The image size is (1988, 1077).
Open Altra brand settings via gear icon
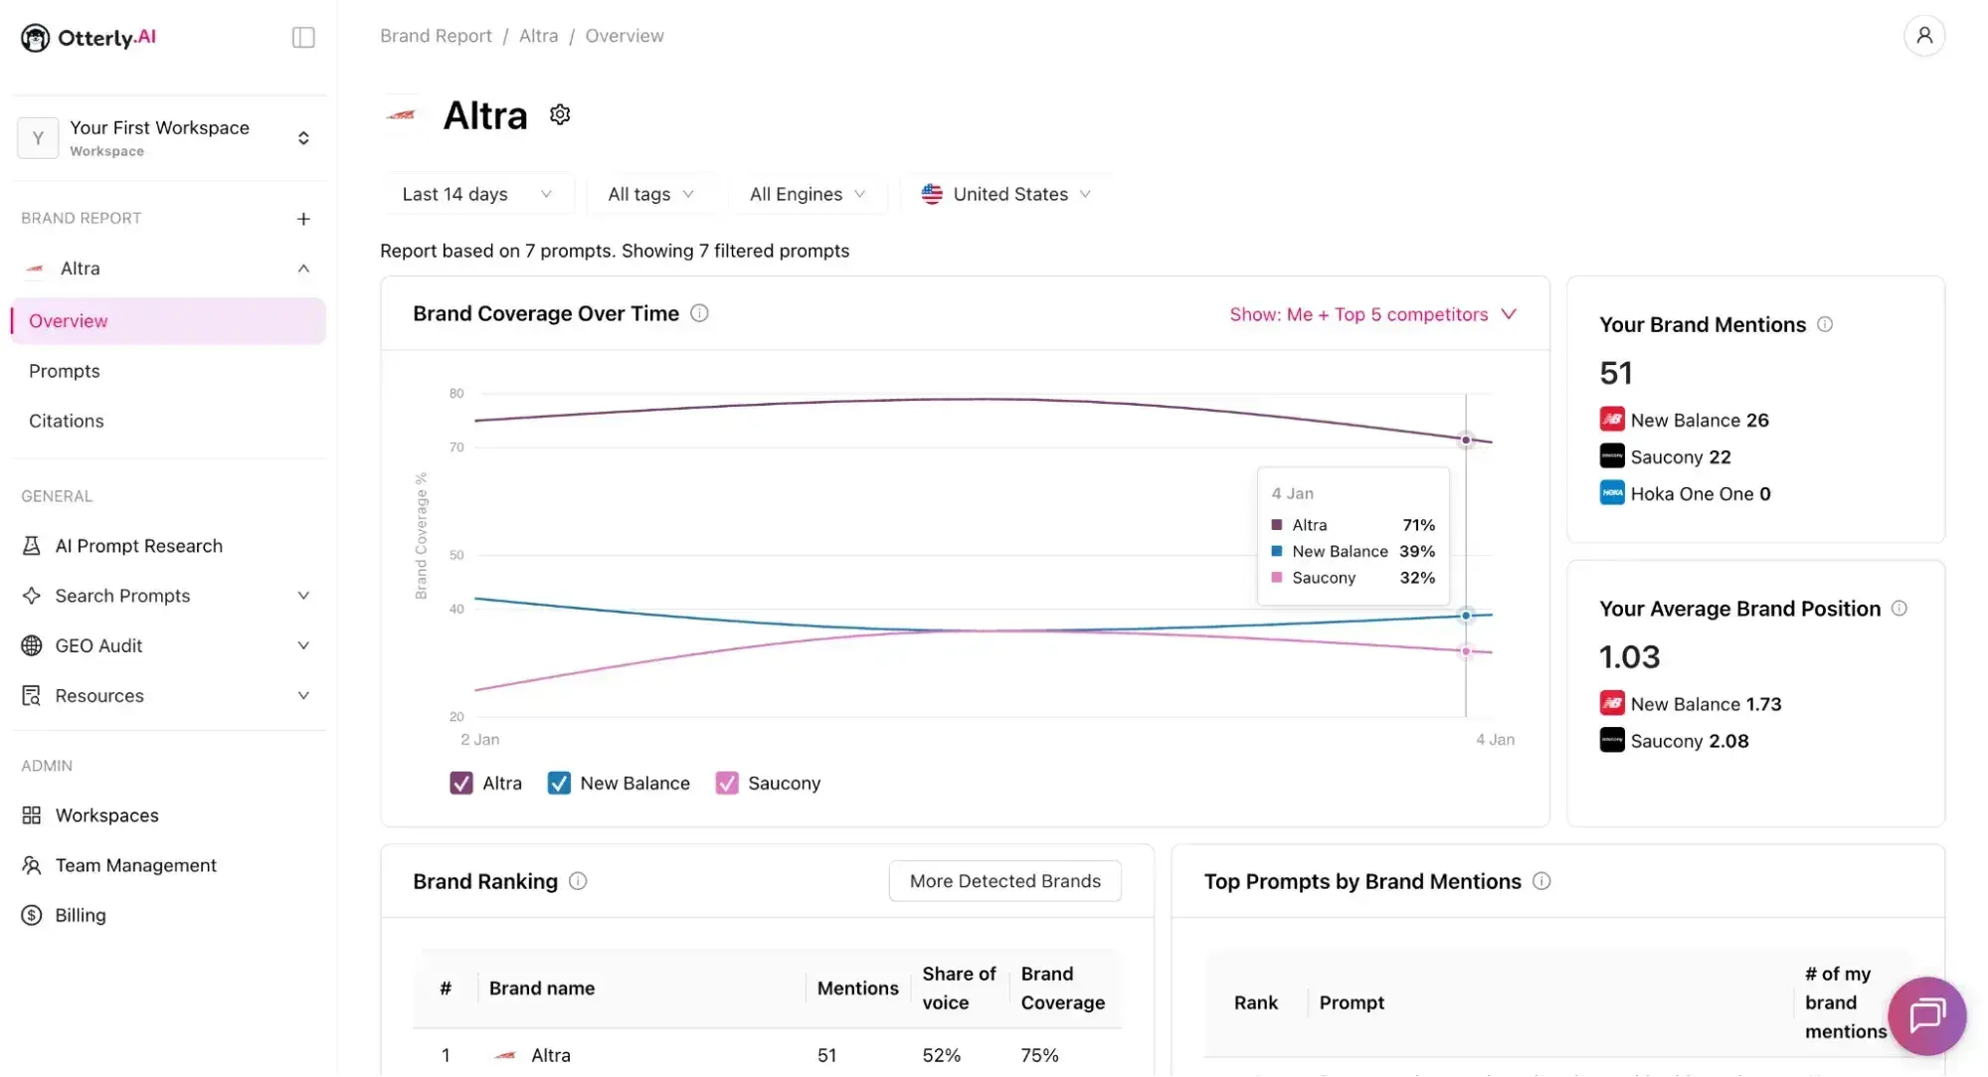[x=559, y=113]
